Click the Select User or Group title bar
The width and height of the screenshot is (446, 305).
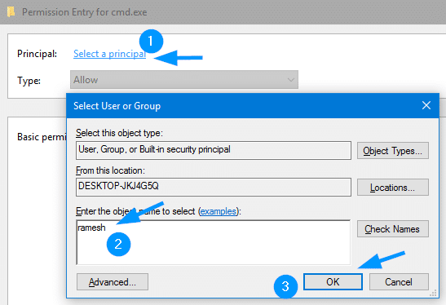click(x=253, y=105)
